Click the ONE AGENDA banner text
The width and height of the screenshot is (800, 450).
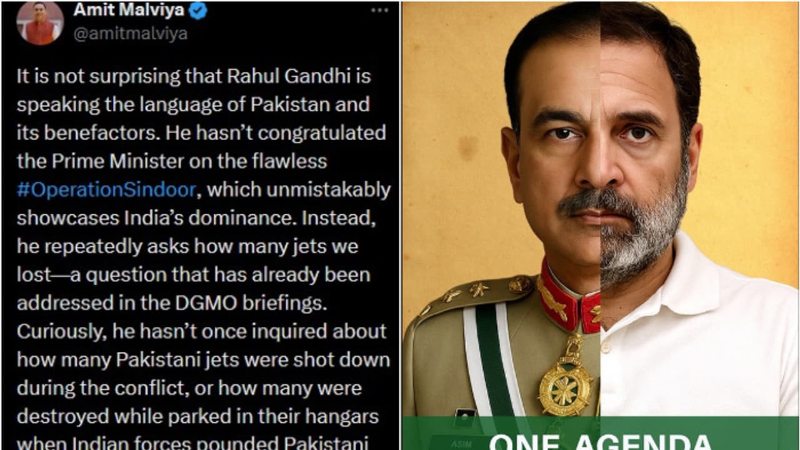pyautogui.click(x=600, y=441)
